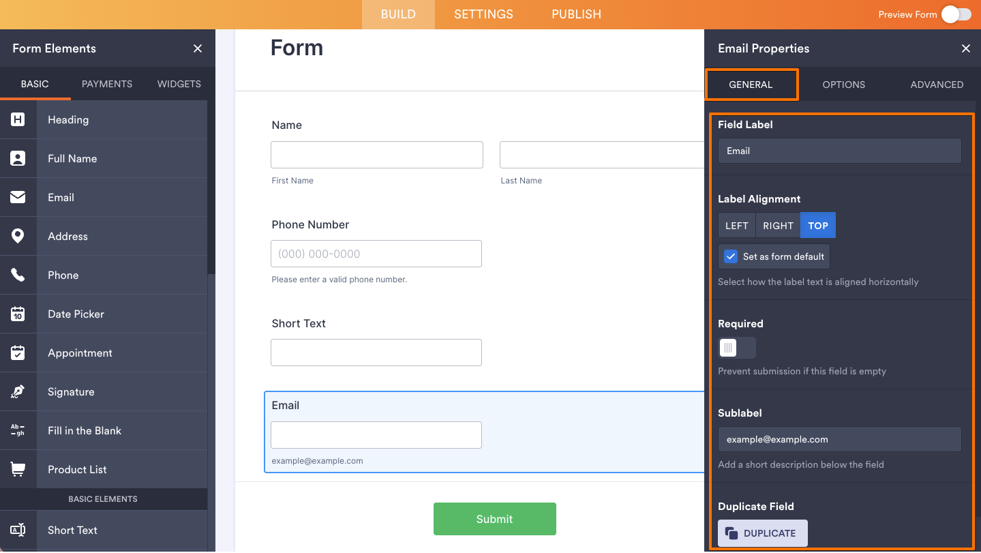Image resolution: width=981 pixels, height=553 pixels.
Task: Click the Short Text field label
Action: click(x=299, y=323)
